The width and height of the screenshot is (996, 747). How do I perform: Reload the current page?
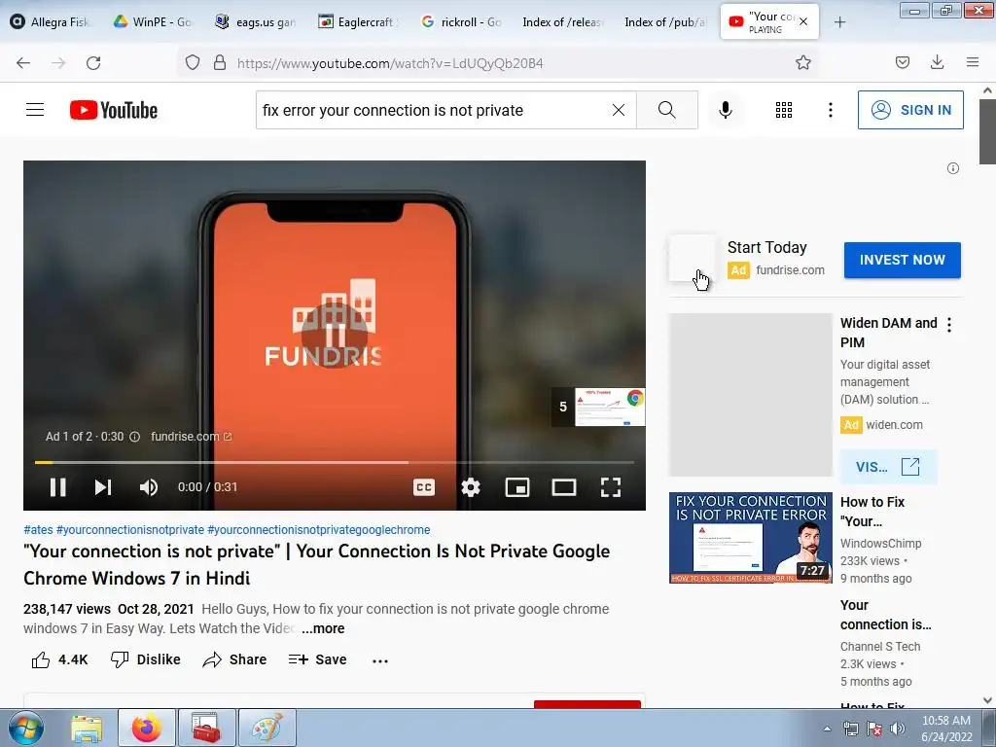click(93, 63)
